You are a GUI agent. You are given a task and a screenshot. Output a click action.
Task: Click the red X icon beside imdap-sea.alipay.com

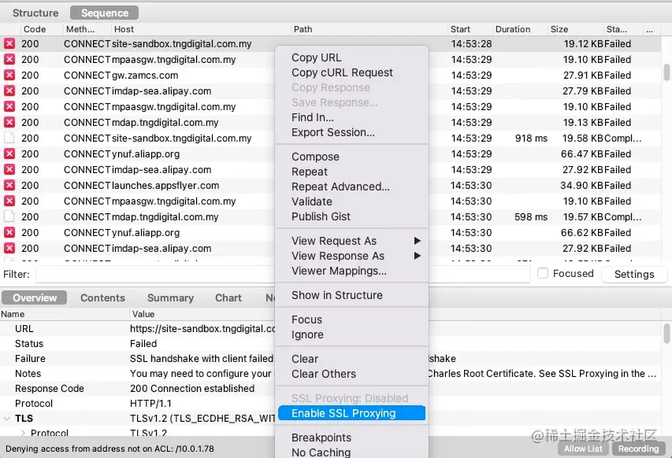click(x=8, y=91)
